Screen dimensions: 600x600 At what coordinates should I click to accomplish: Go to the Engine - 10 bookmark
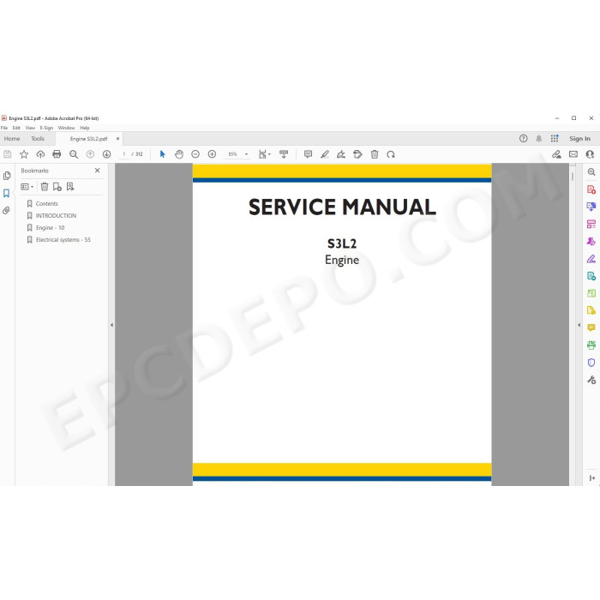pos(50,228)
